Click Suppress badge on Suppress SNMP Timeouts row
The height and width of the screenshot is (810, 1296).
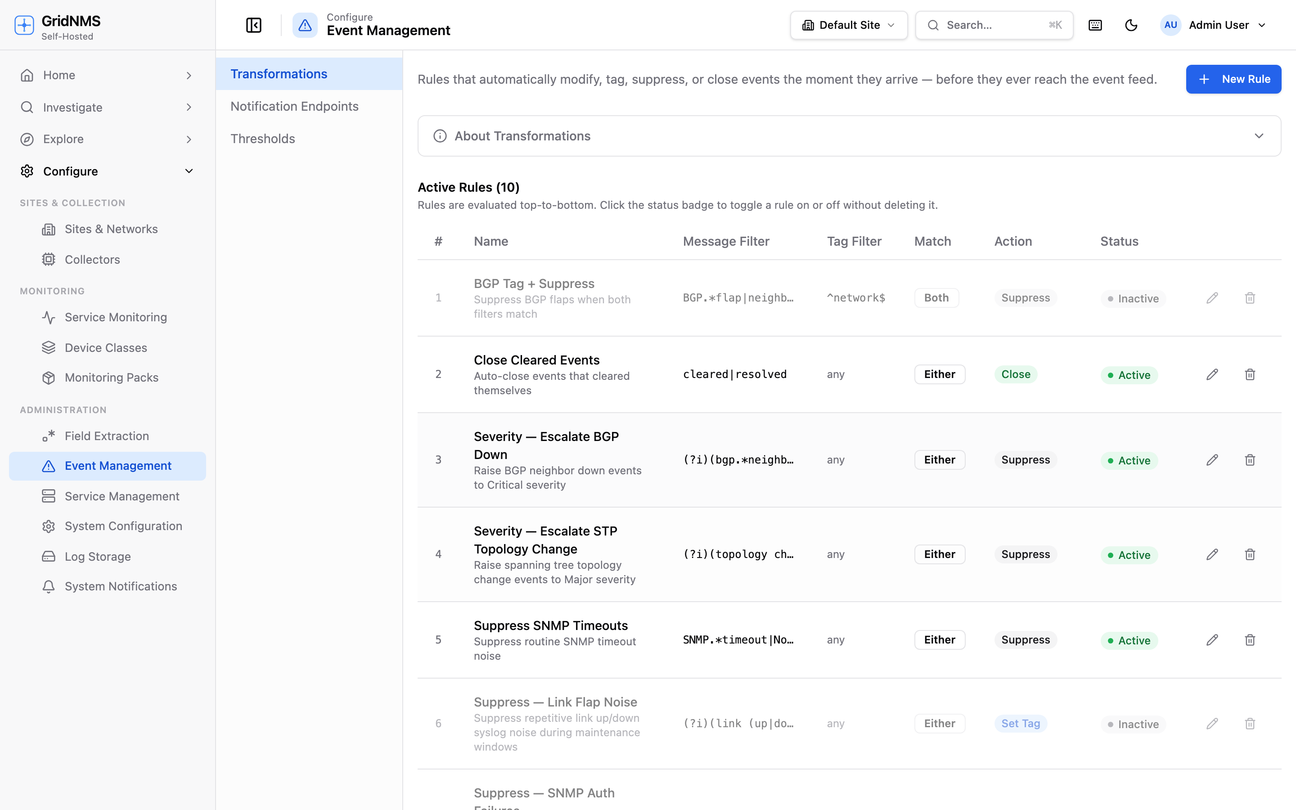(1026, 640)
